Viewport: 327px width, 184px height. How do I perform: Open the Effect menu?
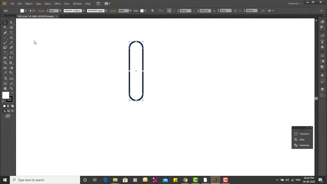coord(58,4)
